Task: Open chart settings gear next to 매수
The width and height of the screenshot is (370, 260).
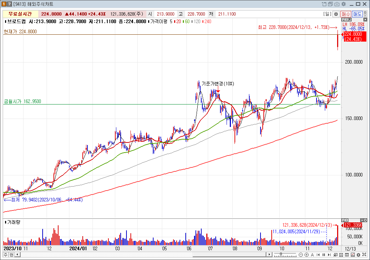Action: 336,14
